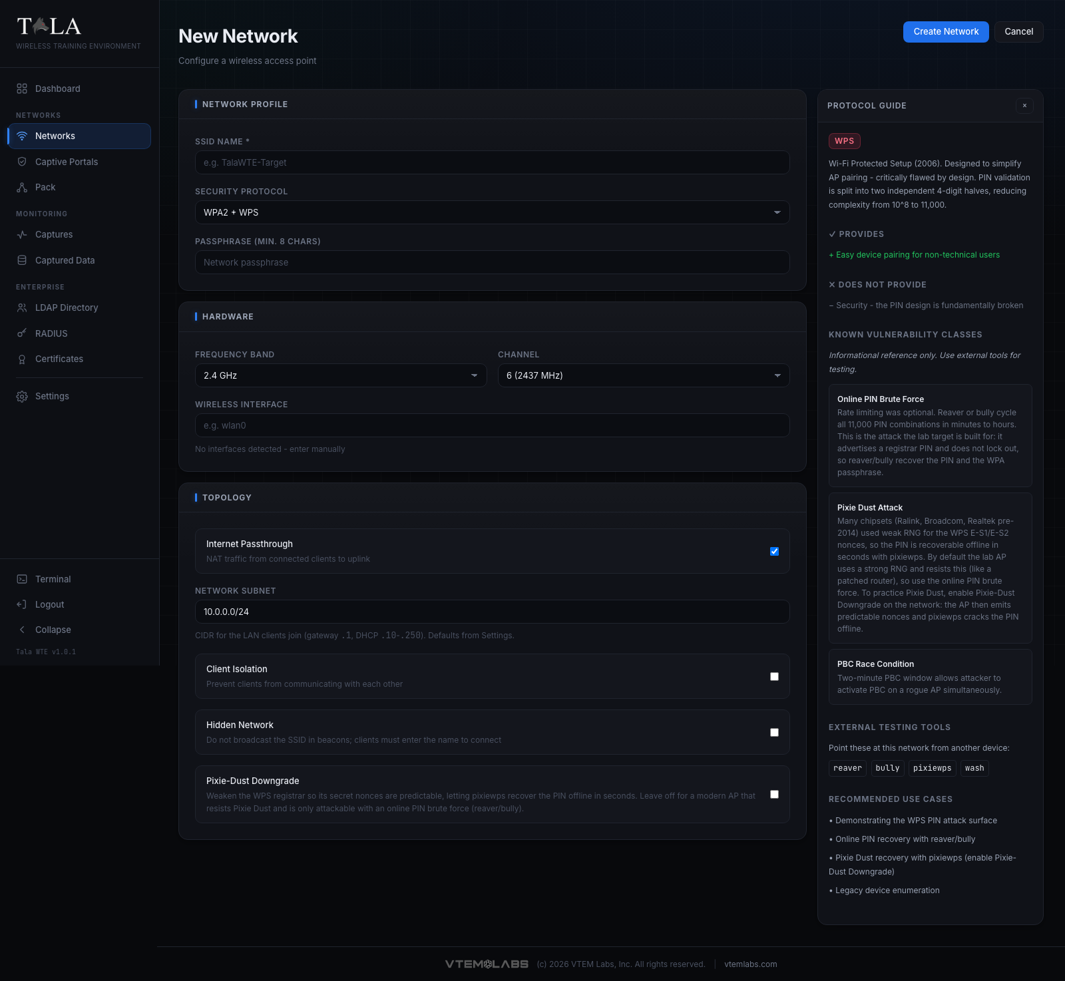Disable the Internet Passthrough checkbox
1065x981 pixels.
tap(774, 551)
